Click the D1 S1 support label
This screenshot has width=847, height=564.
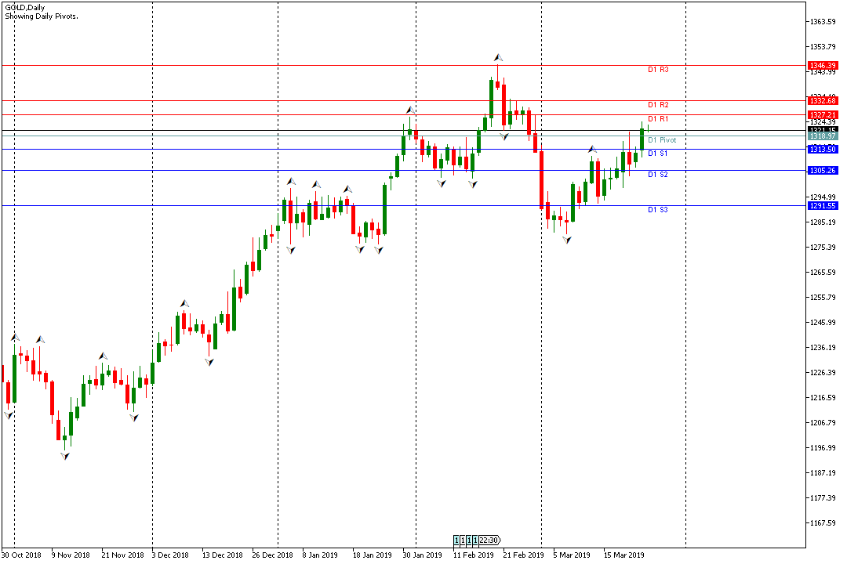point(657,154)
